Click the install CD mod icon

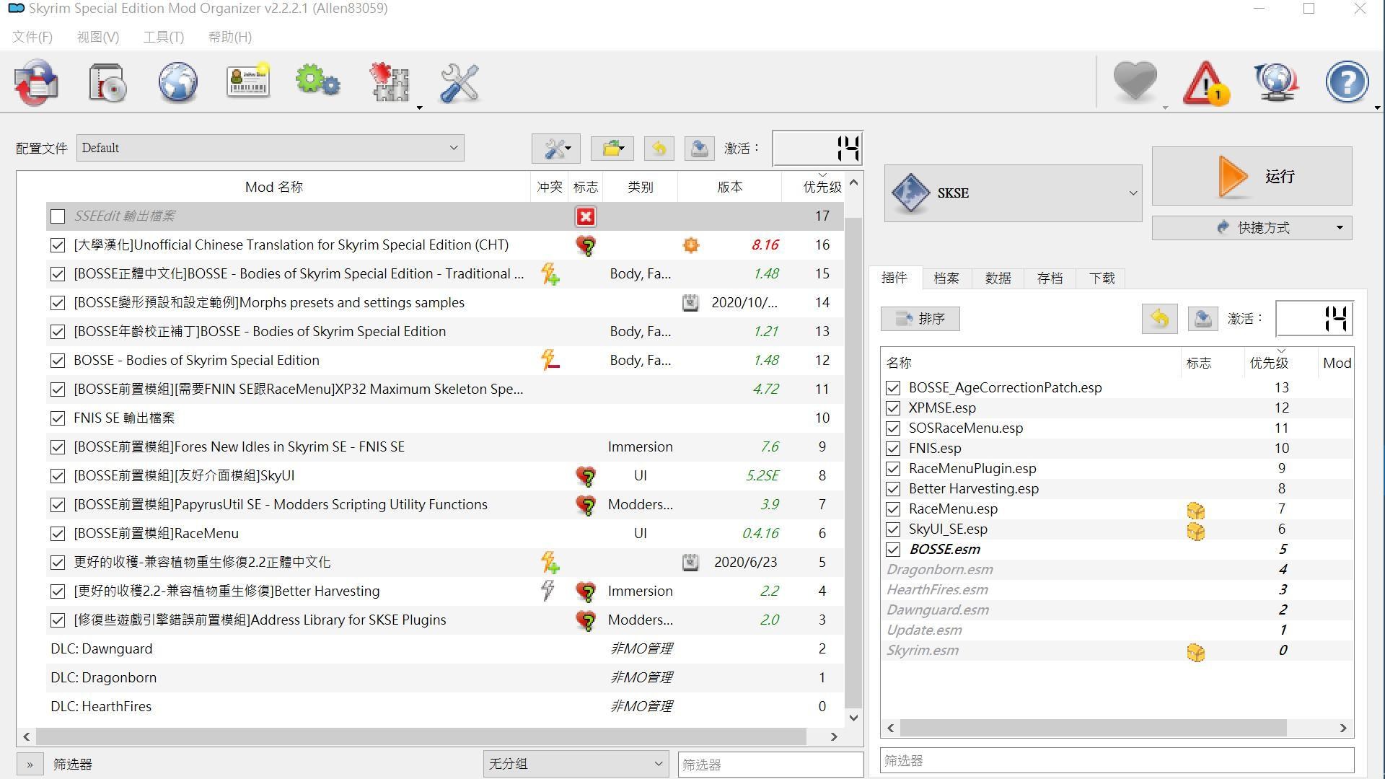point(107,82)
